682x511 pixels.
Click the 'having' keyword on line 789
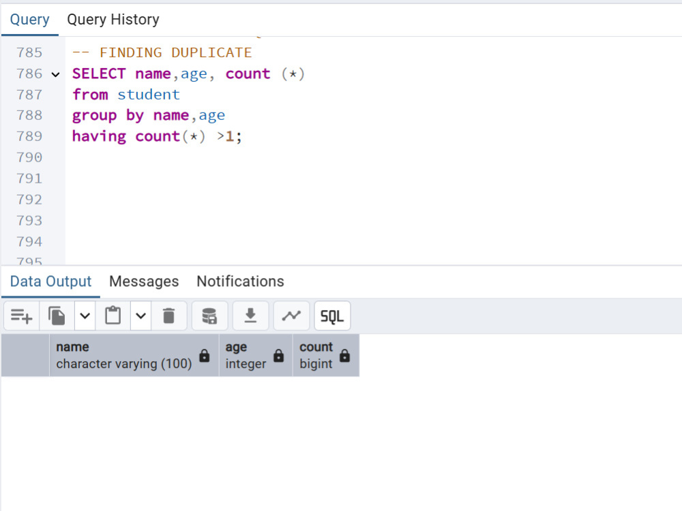99,136
